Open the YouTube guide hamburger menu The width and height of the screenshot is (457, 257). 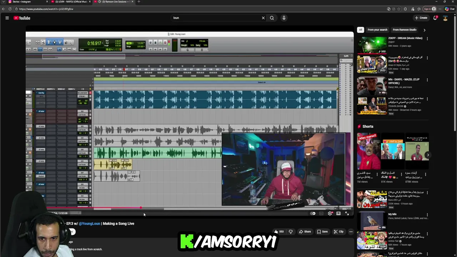(7, 18)
